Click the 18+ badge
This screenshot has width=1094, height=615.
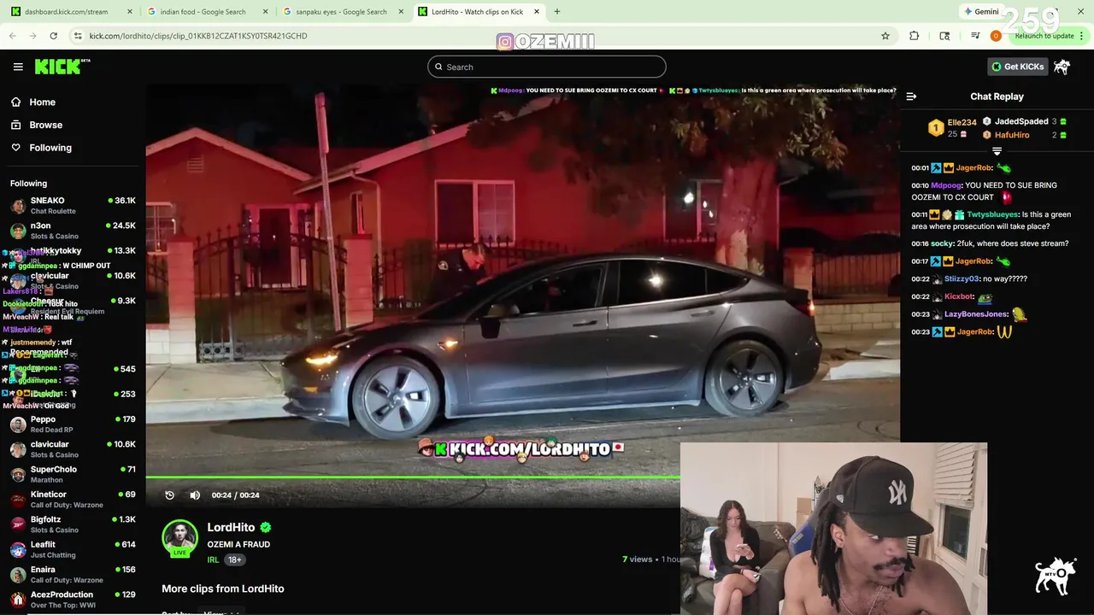(x=234, y=559)
